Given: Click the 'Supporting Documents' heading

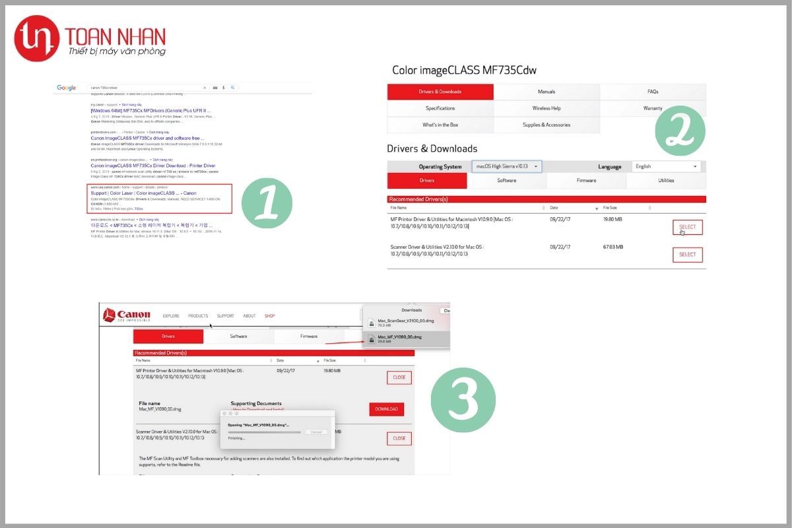Looking at the screenshot, I should point(256,403).
